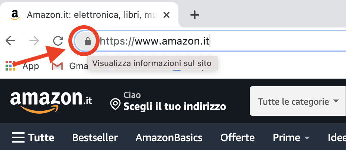Click Scegli il tuo indirizzo

point(175,107)
